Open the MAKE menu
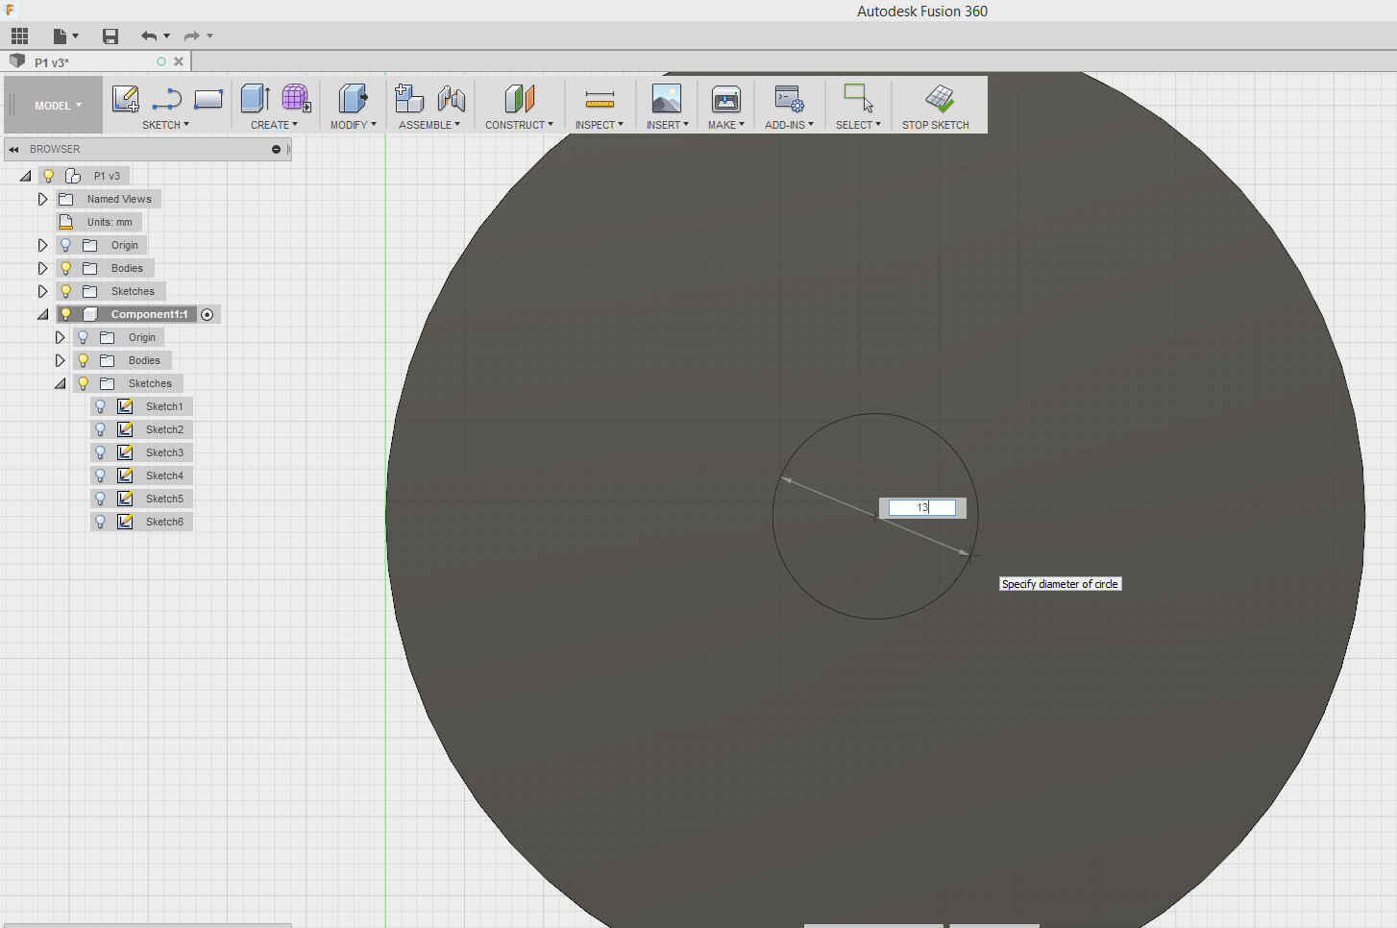 pyautogui.click(x=726, y=125)
